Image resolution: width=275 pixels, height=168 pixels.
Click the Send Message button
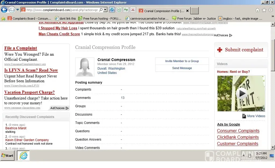point(182,68)
